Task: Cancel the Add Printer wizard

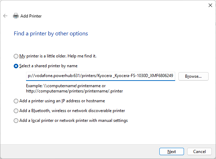Action: [x=199, y=151]
